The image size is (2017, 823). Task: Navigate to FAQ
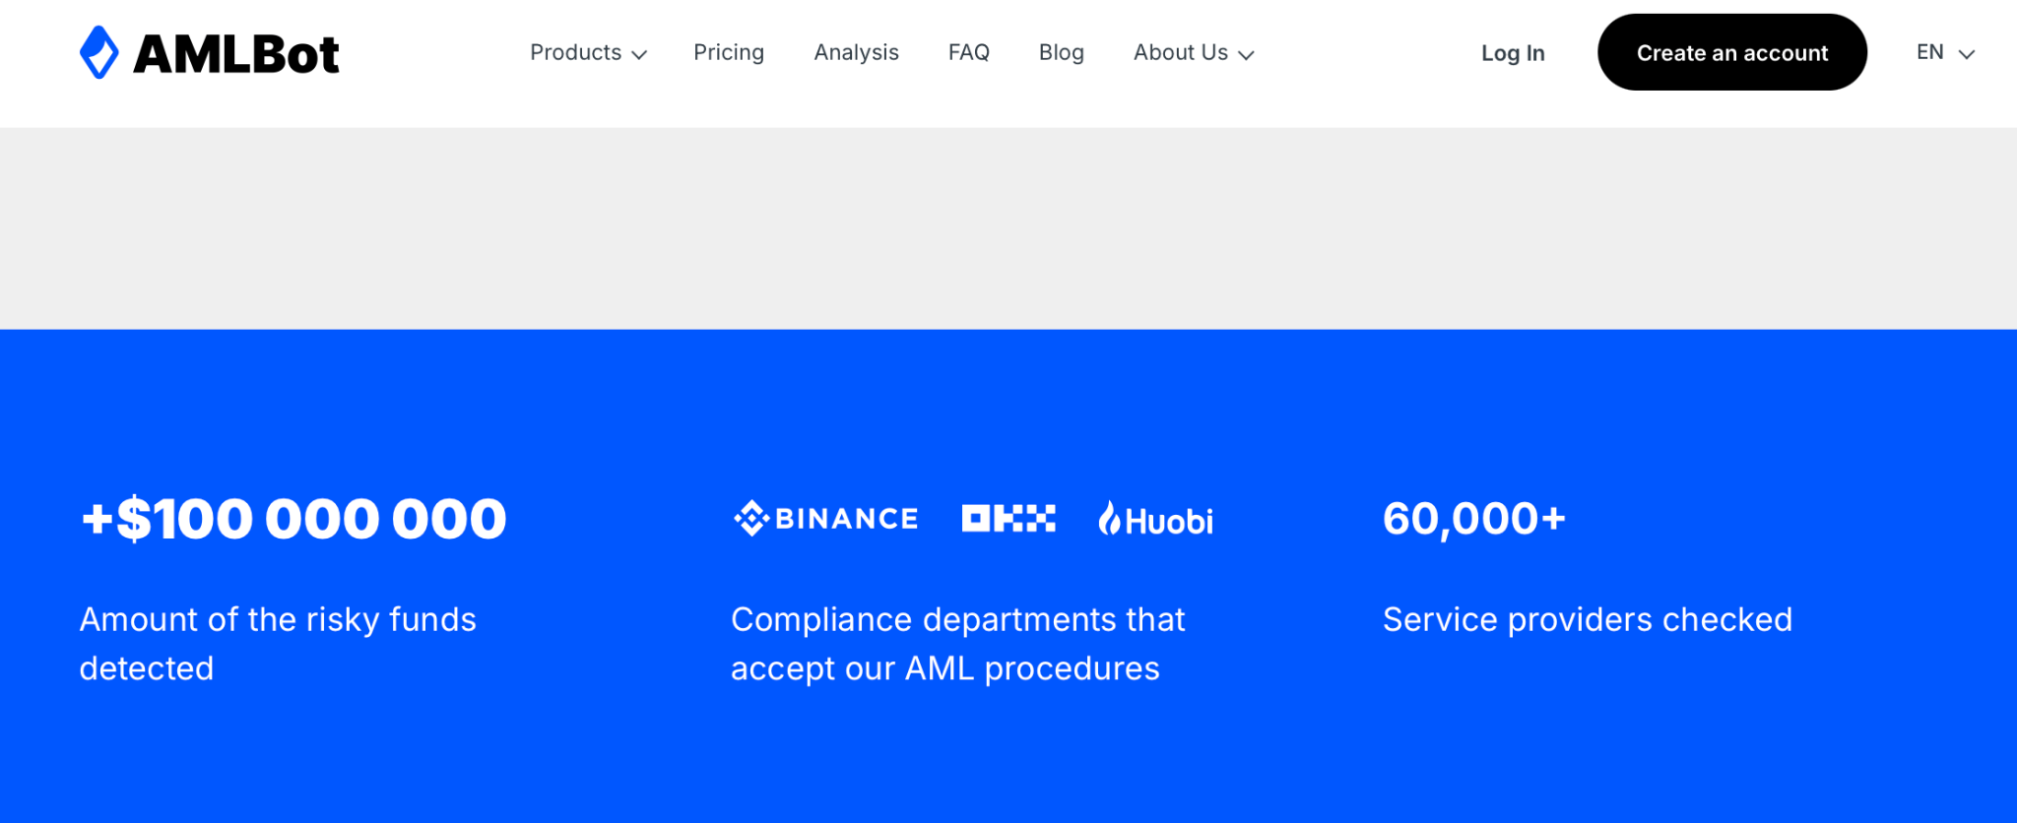[x=969, y=52]
